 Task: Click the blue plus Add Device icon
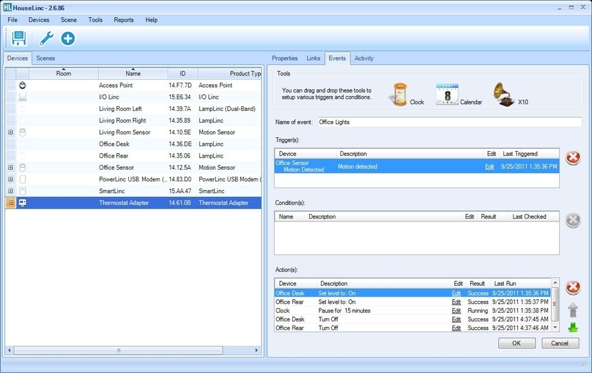[68, 39]
